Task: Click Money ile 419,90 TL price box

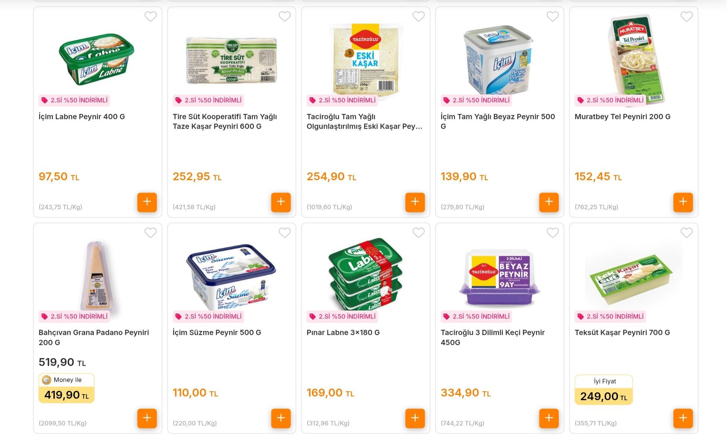Action: tap(67, 389)
